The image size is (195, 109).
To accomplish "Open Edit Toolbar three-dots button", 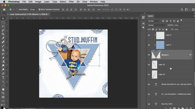I will coord(3,101).
